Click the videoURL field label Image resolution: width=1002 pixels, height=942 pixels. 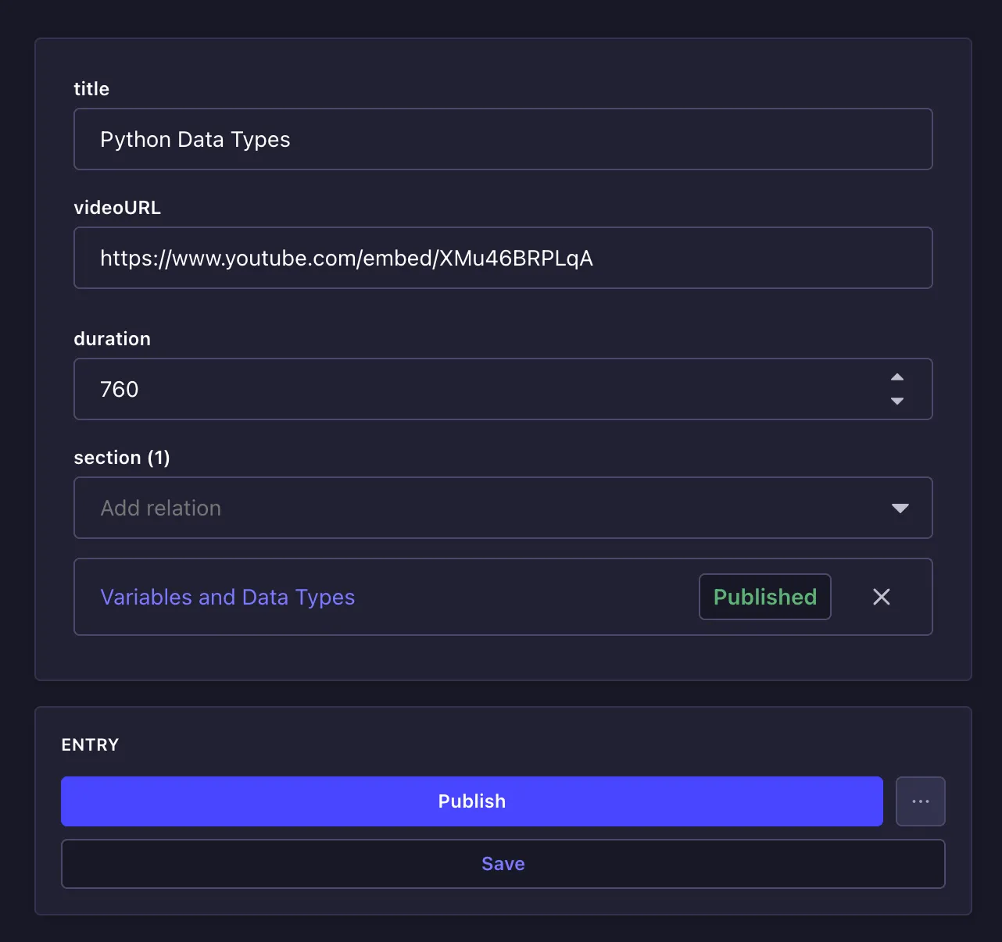pos(117,208)
